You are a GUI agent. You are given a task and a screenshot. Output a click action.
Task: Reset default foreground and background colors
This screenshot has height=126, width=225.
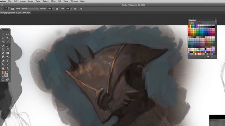pos(3,76)
